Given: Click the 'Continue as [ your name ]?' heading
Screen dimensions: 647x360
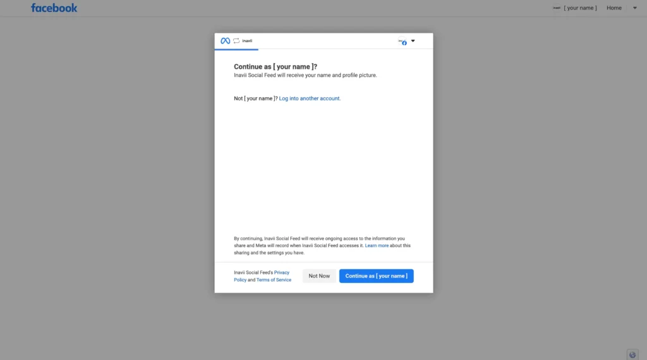Looking at the screenshot, I should [x=275, y=67].
